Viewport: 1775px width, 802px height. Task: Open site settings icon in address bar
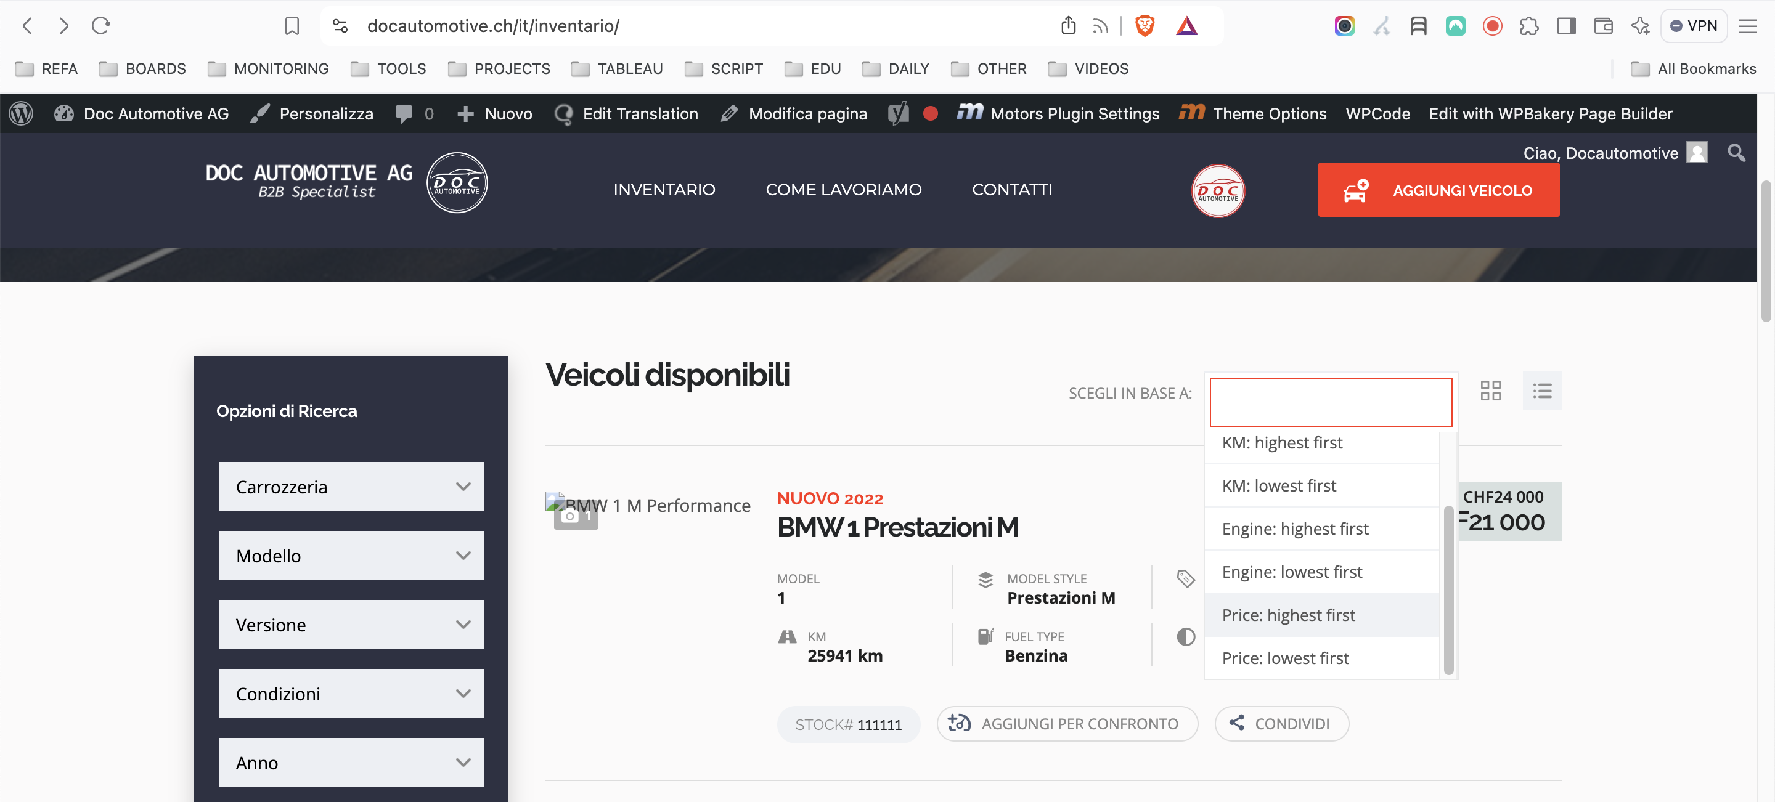[x=340, y=26]
